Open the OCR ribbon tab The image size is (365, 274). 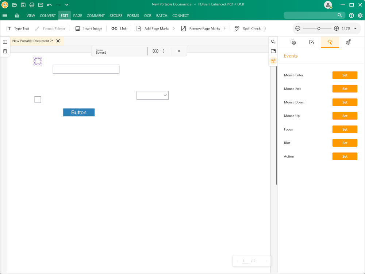coord(147,16)
